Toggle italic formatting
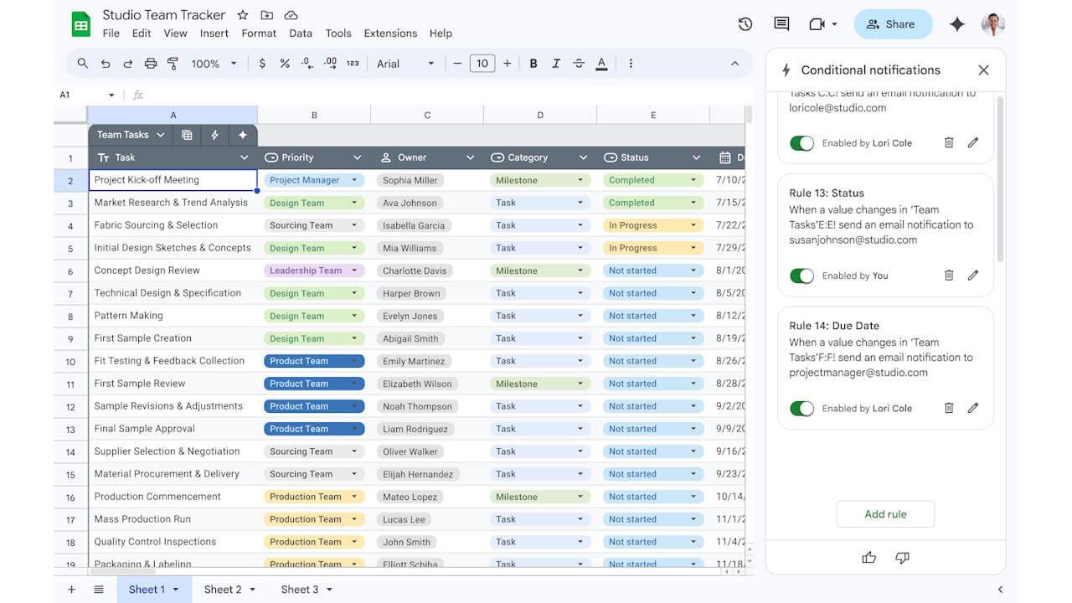Viewport: 1072px width, 603px height. (556, 64)
